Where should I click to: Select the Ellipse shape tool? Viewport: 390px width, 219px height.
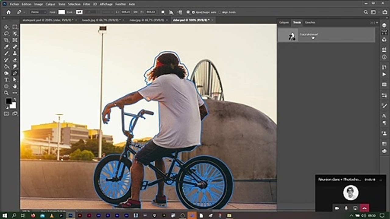(x=6, y=86)
